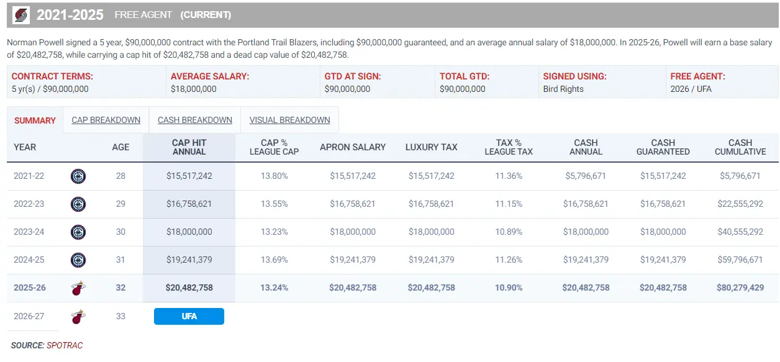This screenshot has height=362, width=780.
Task: Click the team logo in 2023-24 row
Action: pyautogui.click(x=78, y=232)
